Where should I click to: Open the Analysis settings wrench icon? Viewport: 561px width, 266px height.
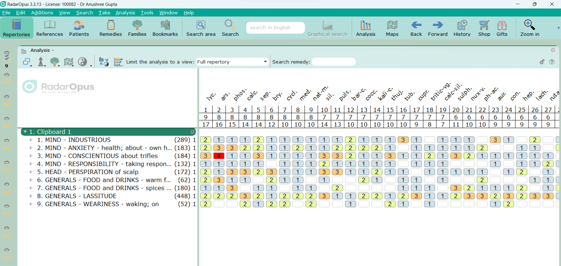[542, 62]
